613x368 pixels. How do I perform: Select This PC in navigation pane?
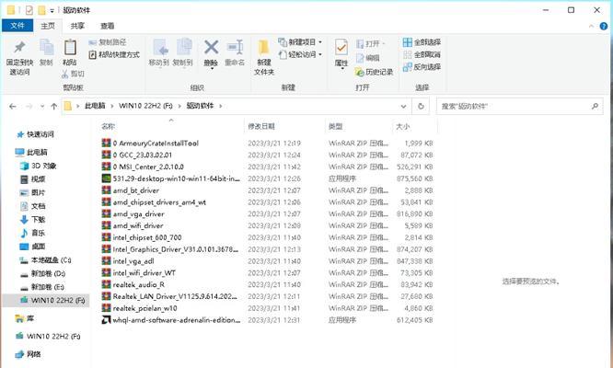(x=31, y=152)
